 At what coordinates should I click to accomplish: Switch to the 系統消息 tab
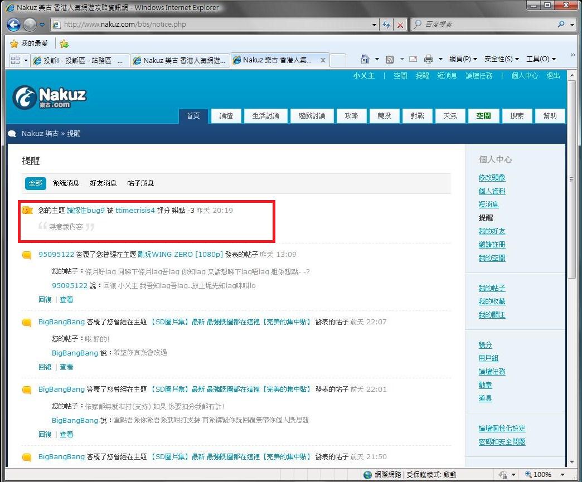coord(66,183)
